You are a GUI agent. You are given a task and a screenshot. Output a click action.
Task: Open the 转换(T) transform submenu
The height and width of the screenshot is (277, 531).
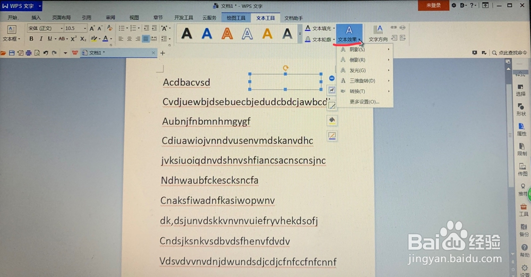(365, 91)
